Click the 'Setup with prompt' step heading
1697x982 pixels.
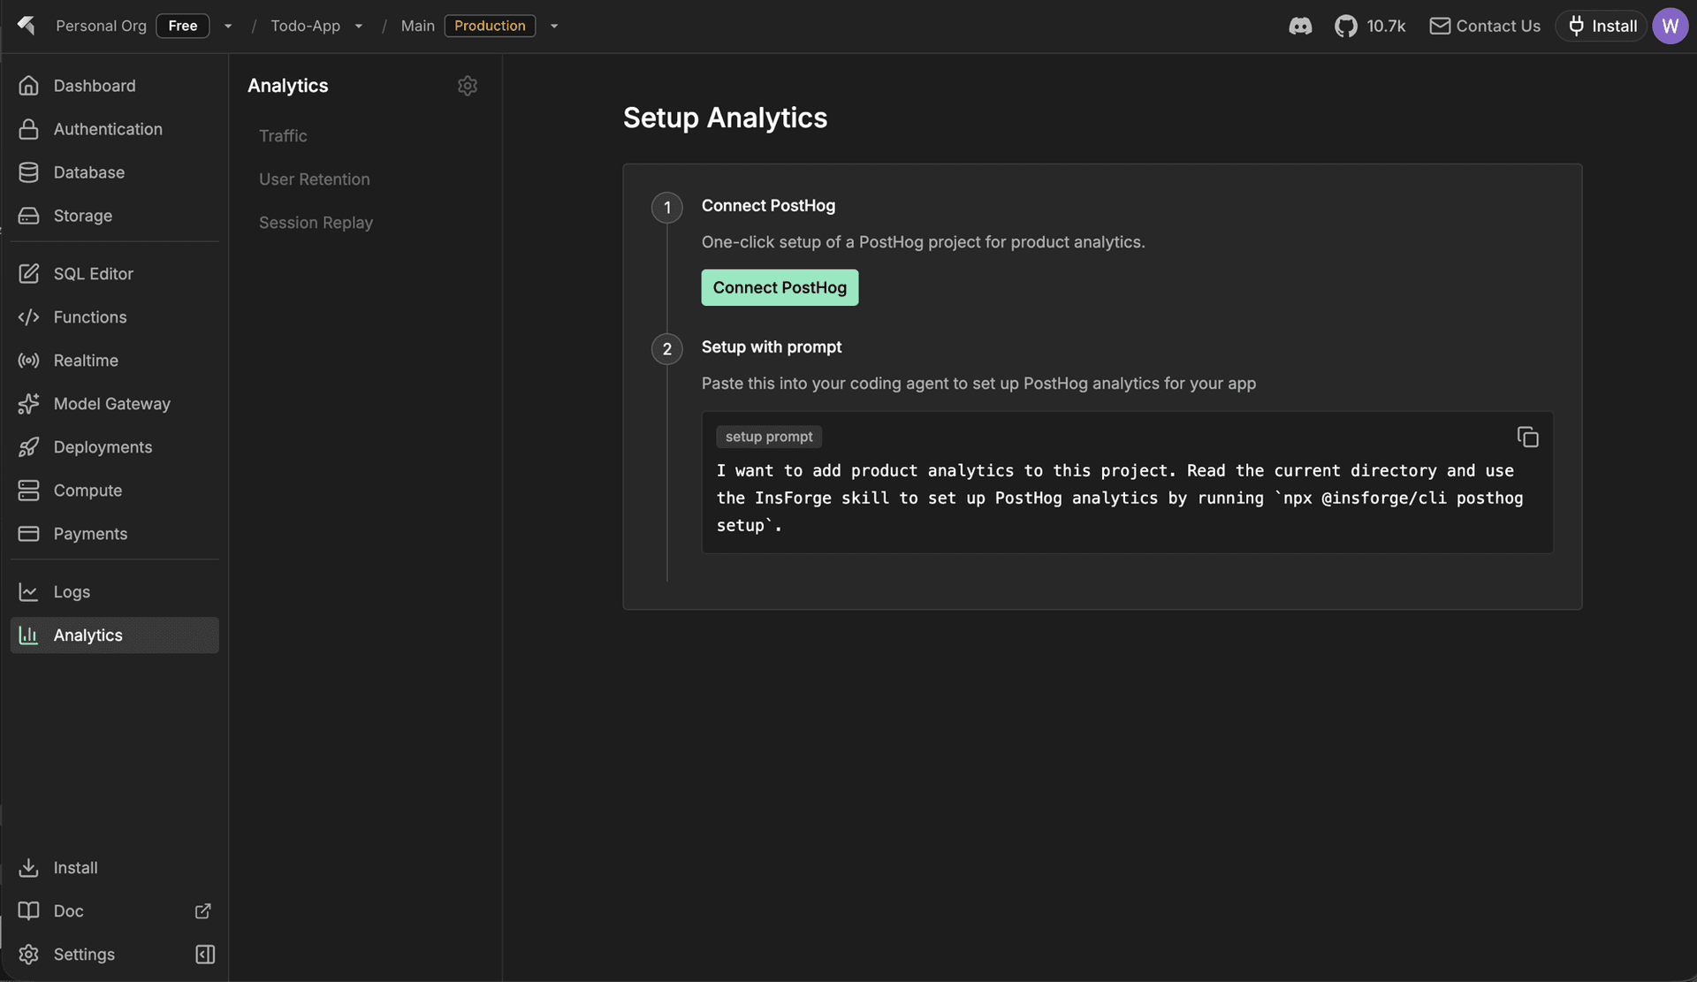tap(772, 346)
